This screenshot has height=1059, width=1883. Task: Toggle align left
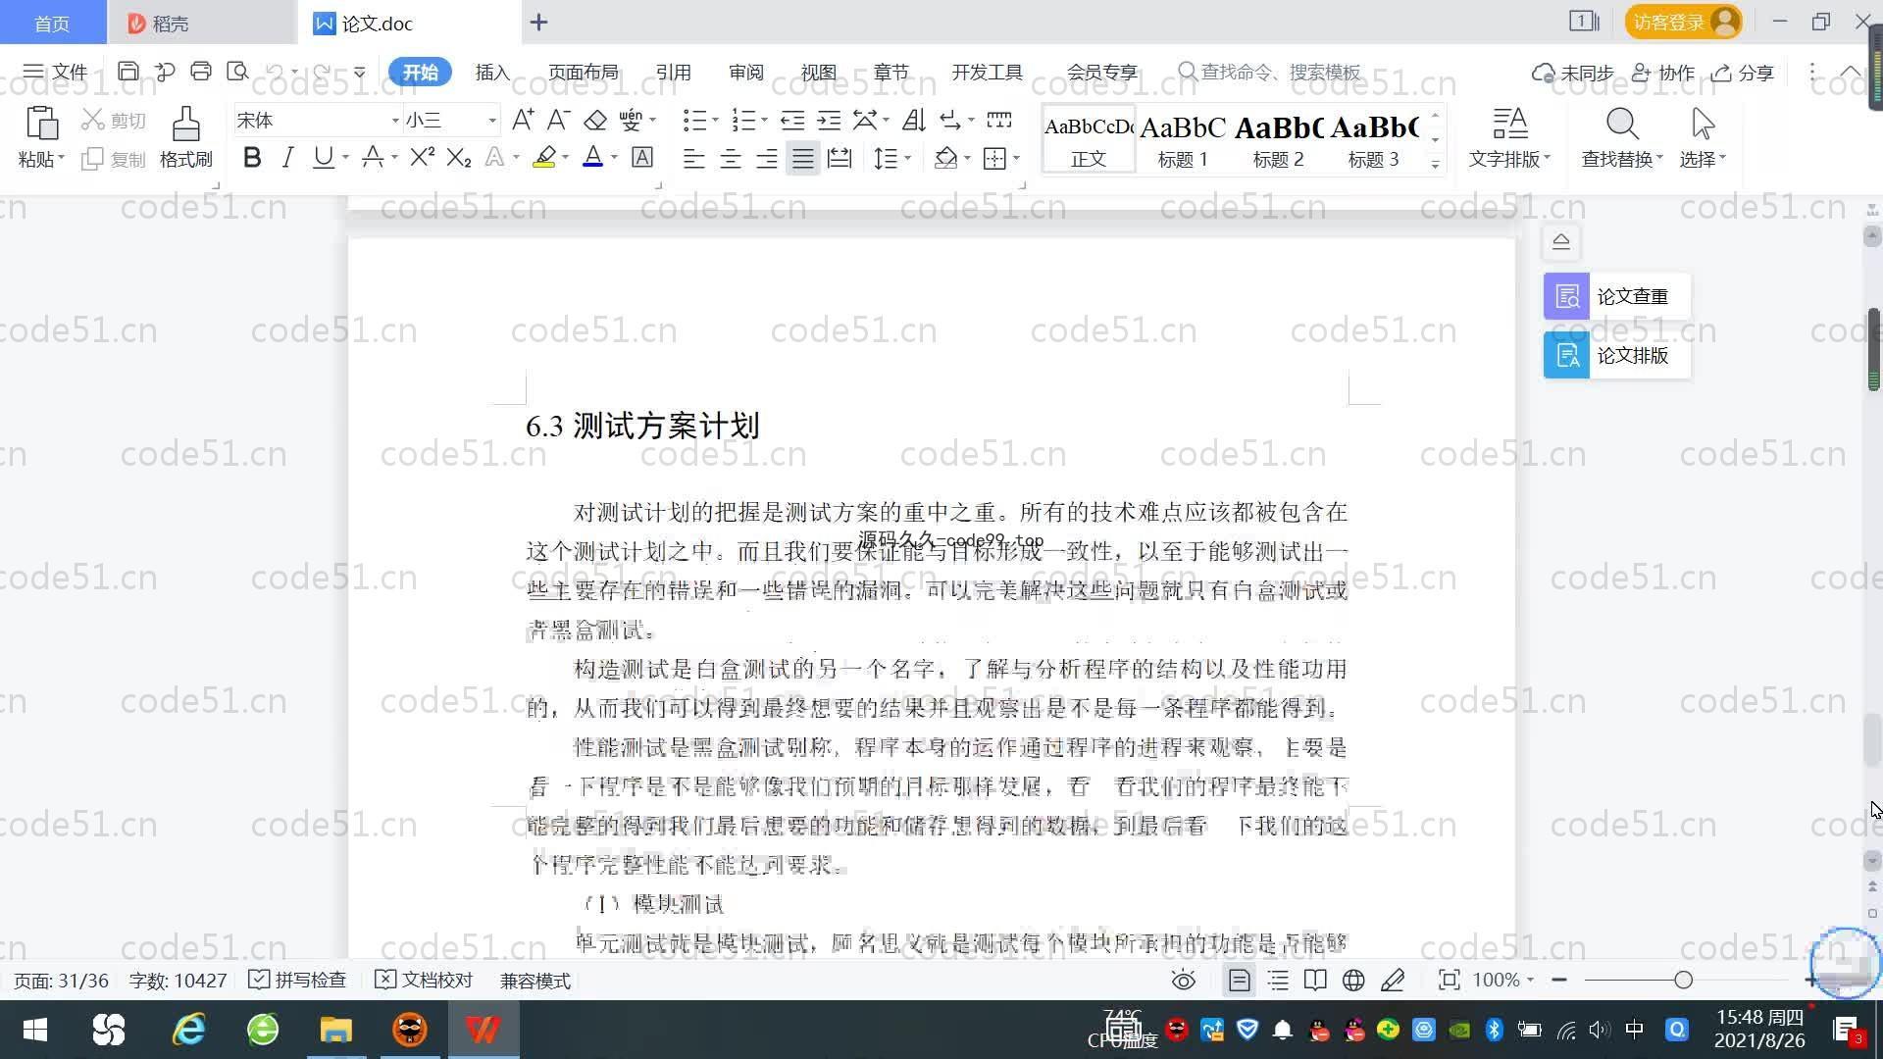click(693, 158)
